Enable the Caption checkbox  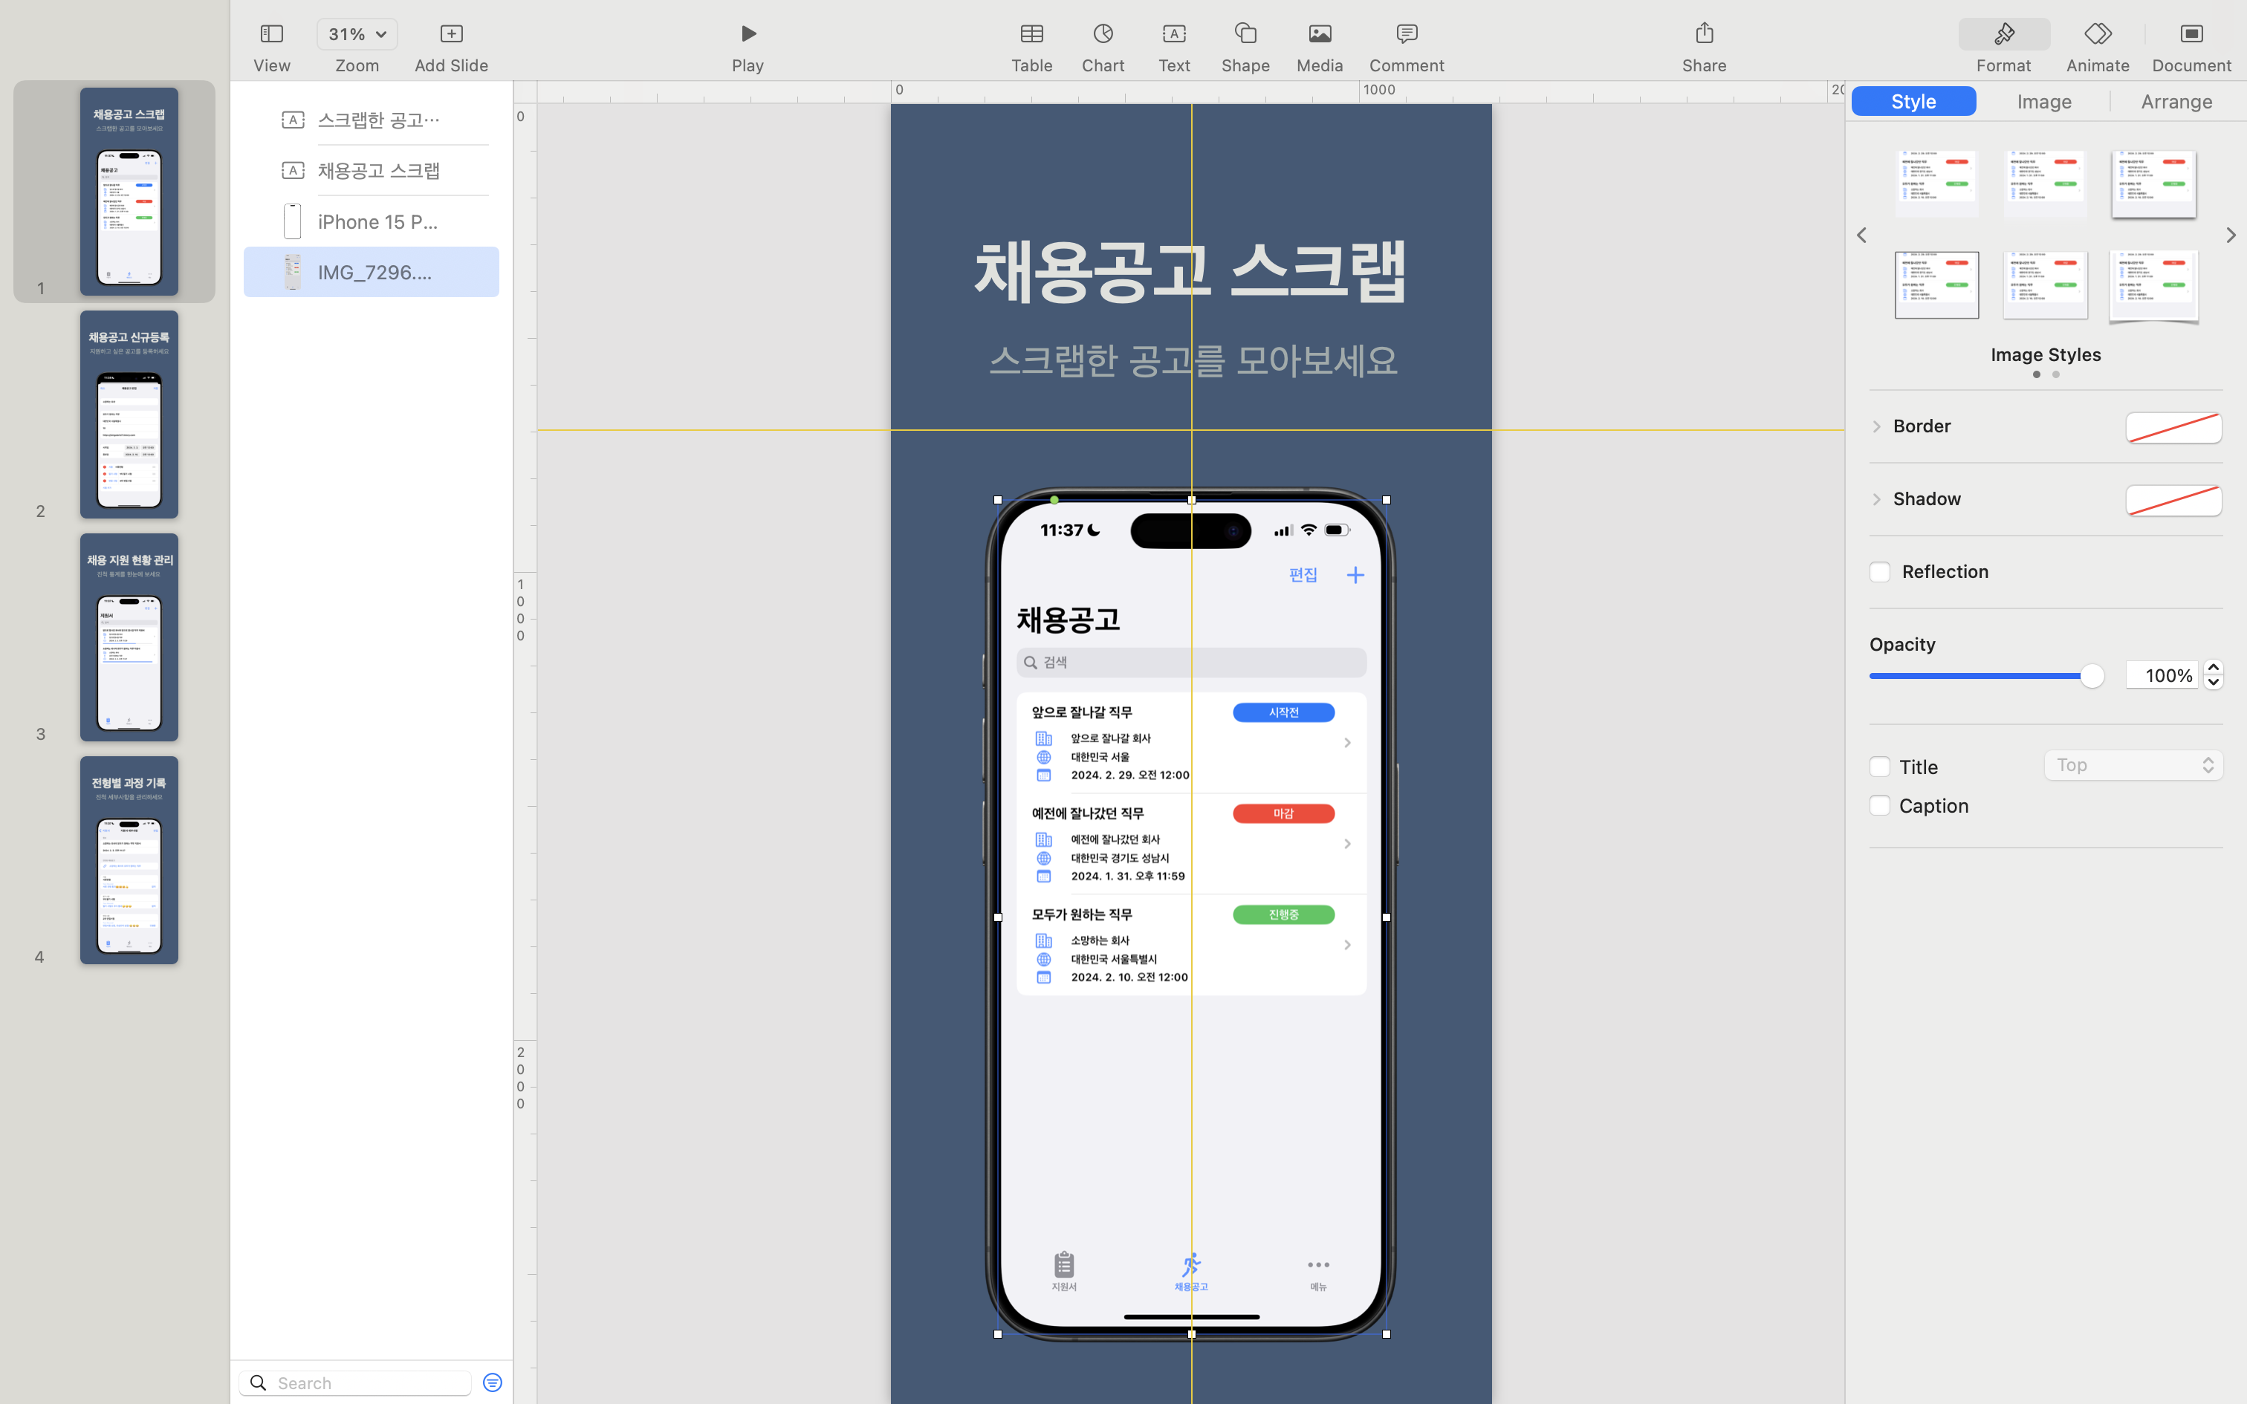(1879, 806)
